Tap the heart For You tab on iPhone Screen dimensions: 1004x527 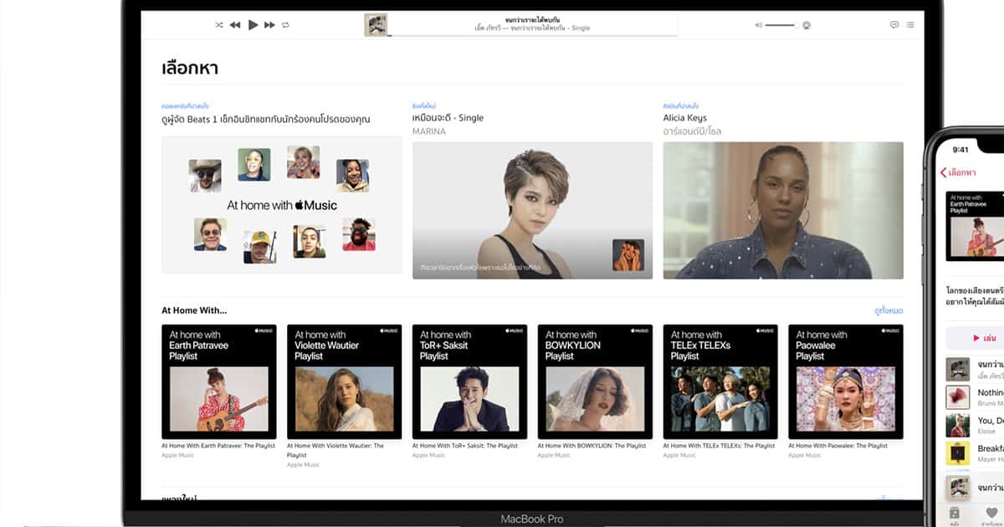coord(992,516)
